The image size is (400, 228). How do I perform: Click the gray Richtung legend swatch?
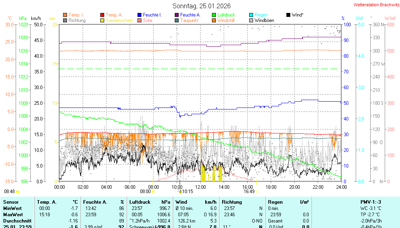click(x=65, y=20)
